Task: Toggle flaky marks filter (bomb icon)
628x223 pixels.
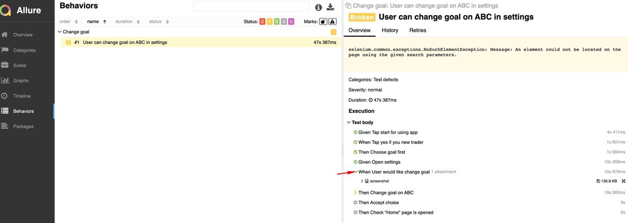Action: (323, 22)
